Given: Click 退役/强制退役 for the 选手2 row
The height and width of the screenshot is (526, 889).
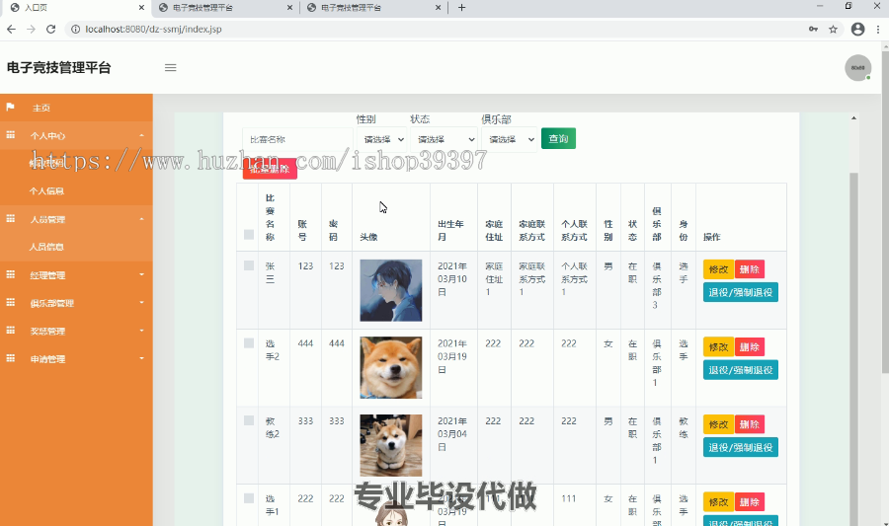Looking at the screenshot, I should [741, 370].
